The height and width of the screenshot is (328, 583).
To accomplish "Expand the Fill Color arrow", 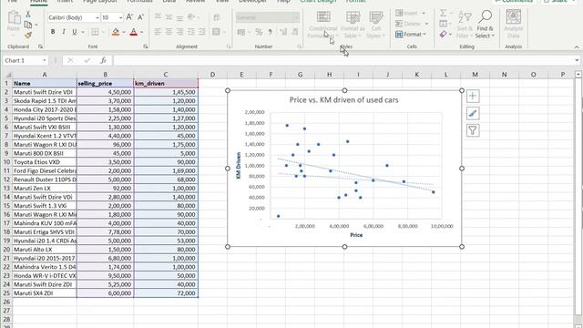I will click(x=124, y=33).
